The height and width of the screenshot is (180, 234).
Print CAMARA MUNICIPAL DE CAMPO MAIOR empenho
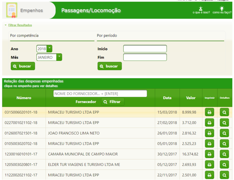[209, 154]
